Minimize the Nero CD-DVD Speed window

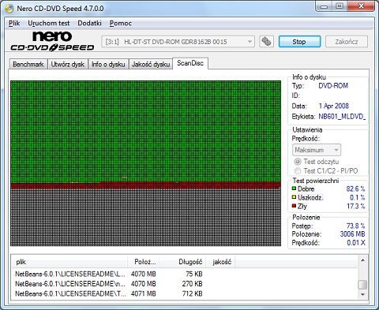[x=324, y=6]
